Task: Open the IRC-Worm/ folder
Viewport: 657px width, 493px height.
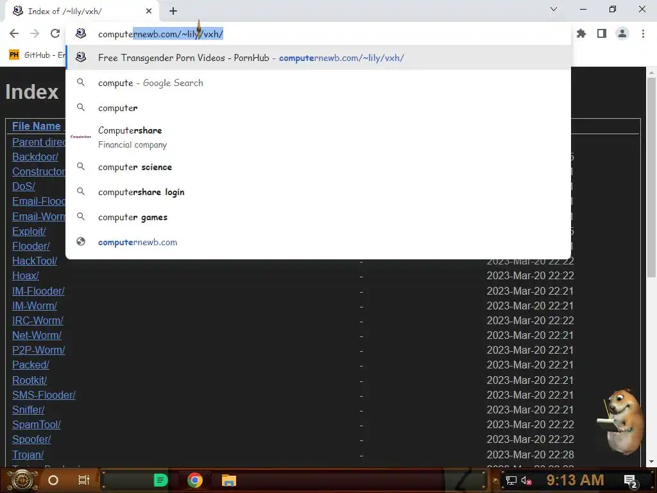Action: click(x=38, y=320)
